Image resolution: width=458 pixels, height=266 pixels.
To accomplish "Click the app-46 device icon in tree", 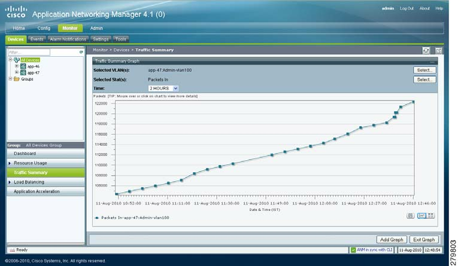I will pyautogui.click(x=23, y=66).
